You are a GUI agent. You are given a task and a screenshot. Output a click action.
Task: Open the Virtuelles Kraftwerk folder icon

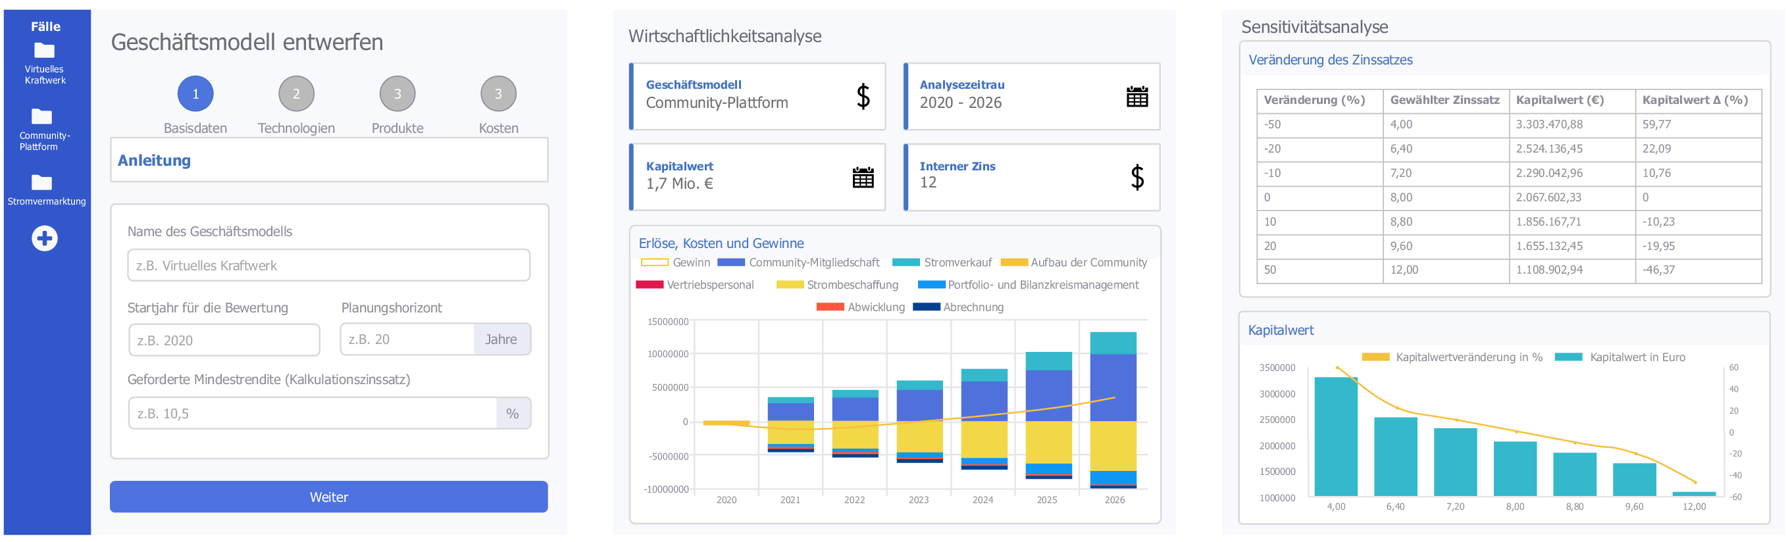45,51
